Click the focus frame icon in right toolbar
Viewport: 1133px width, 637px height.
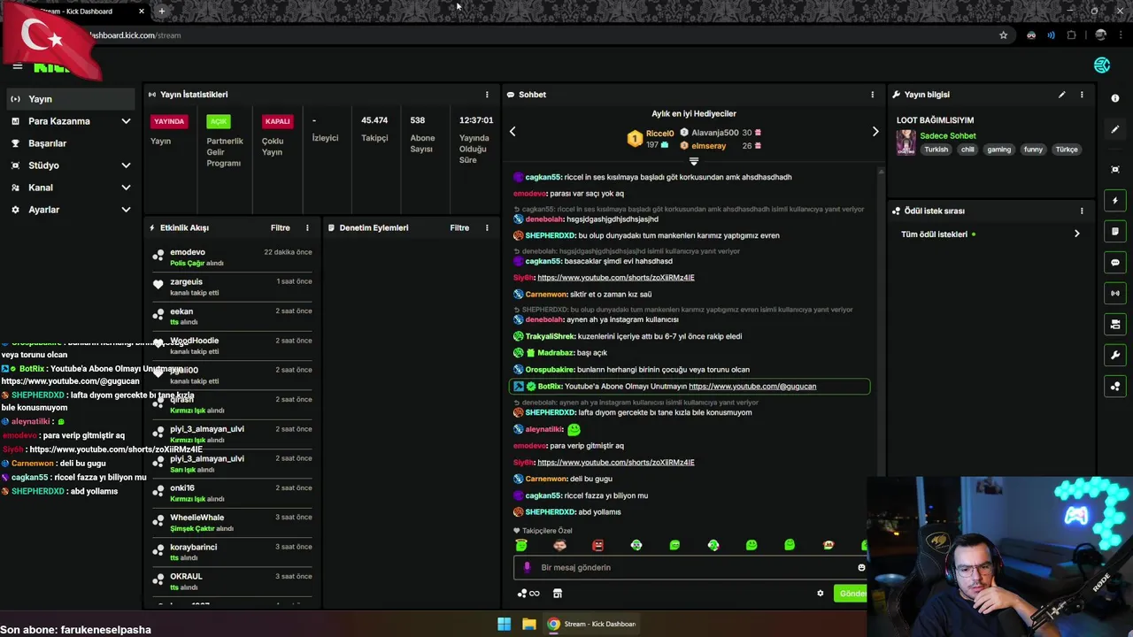(x=1115, y=169)
